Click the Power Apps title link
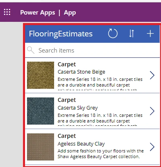The image size is (161, 167). pyautogui.click(x=38, y=13)
